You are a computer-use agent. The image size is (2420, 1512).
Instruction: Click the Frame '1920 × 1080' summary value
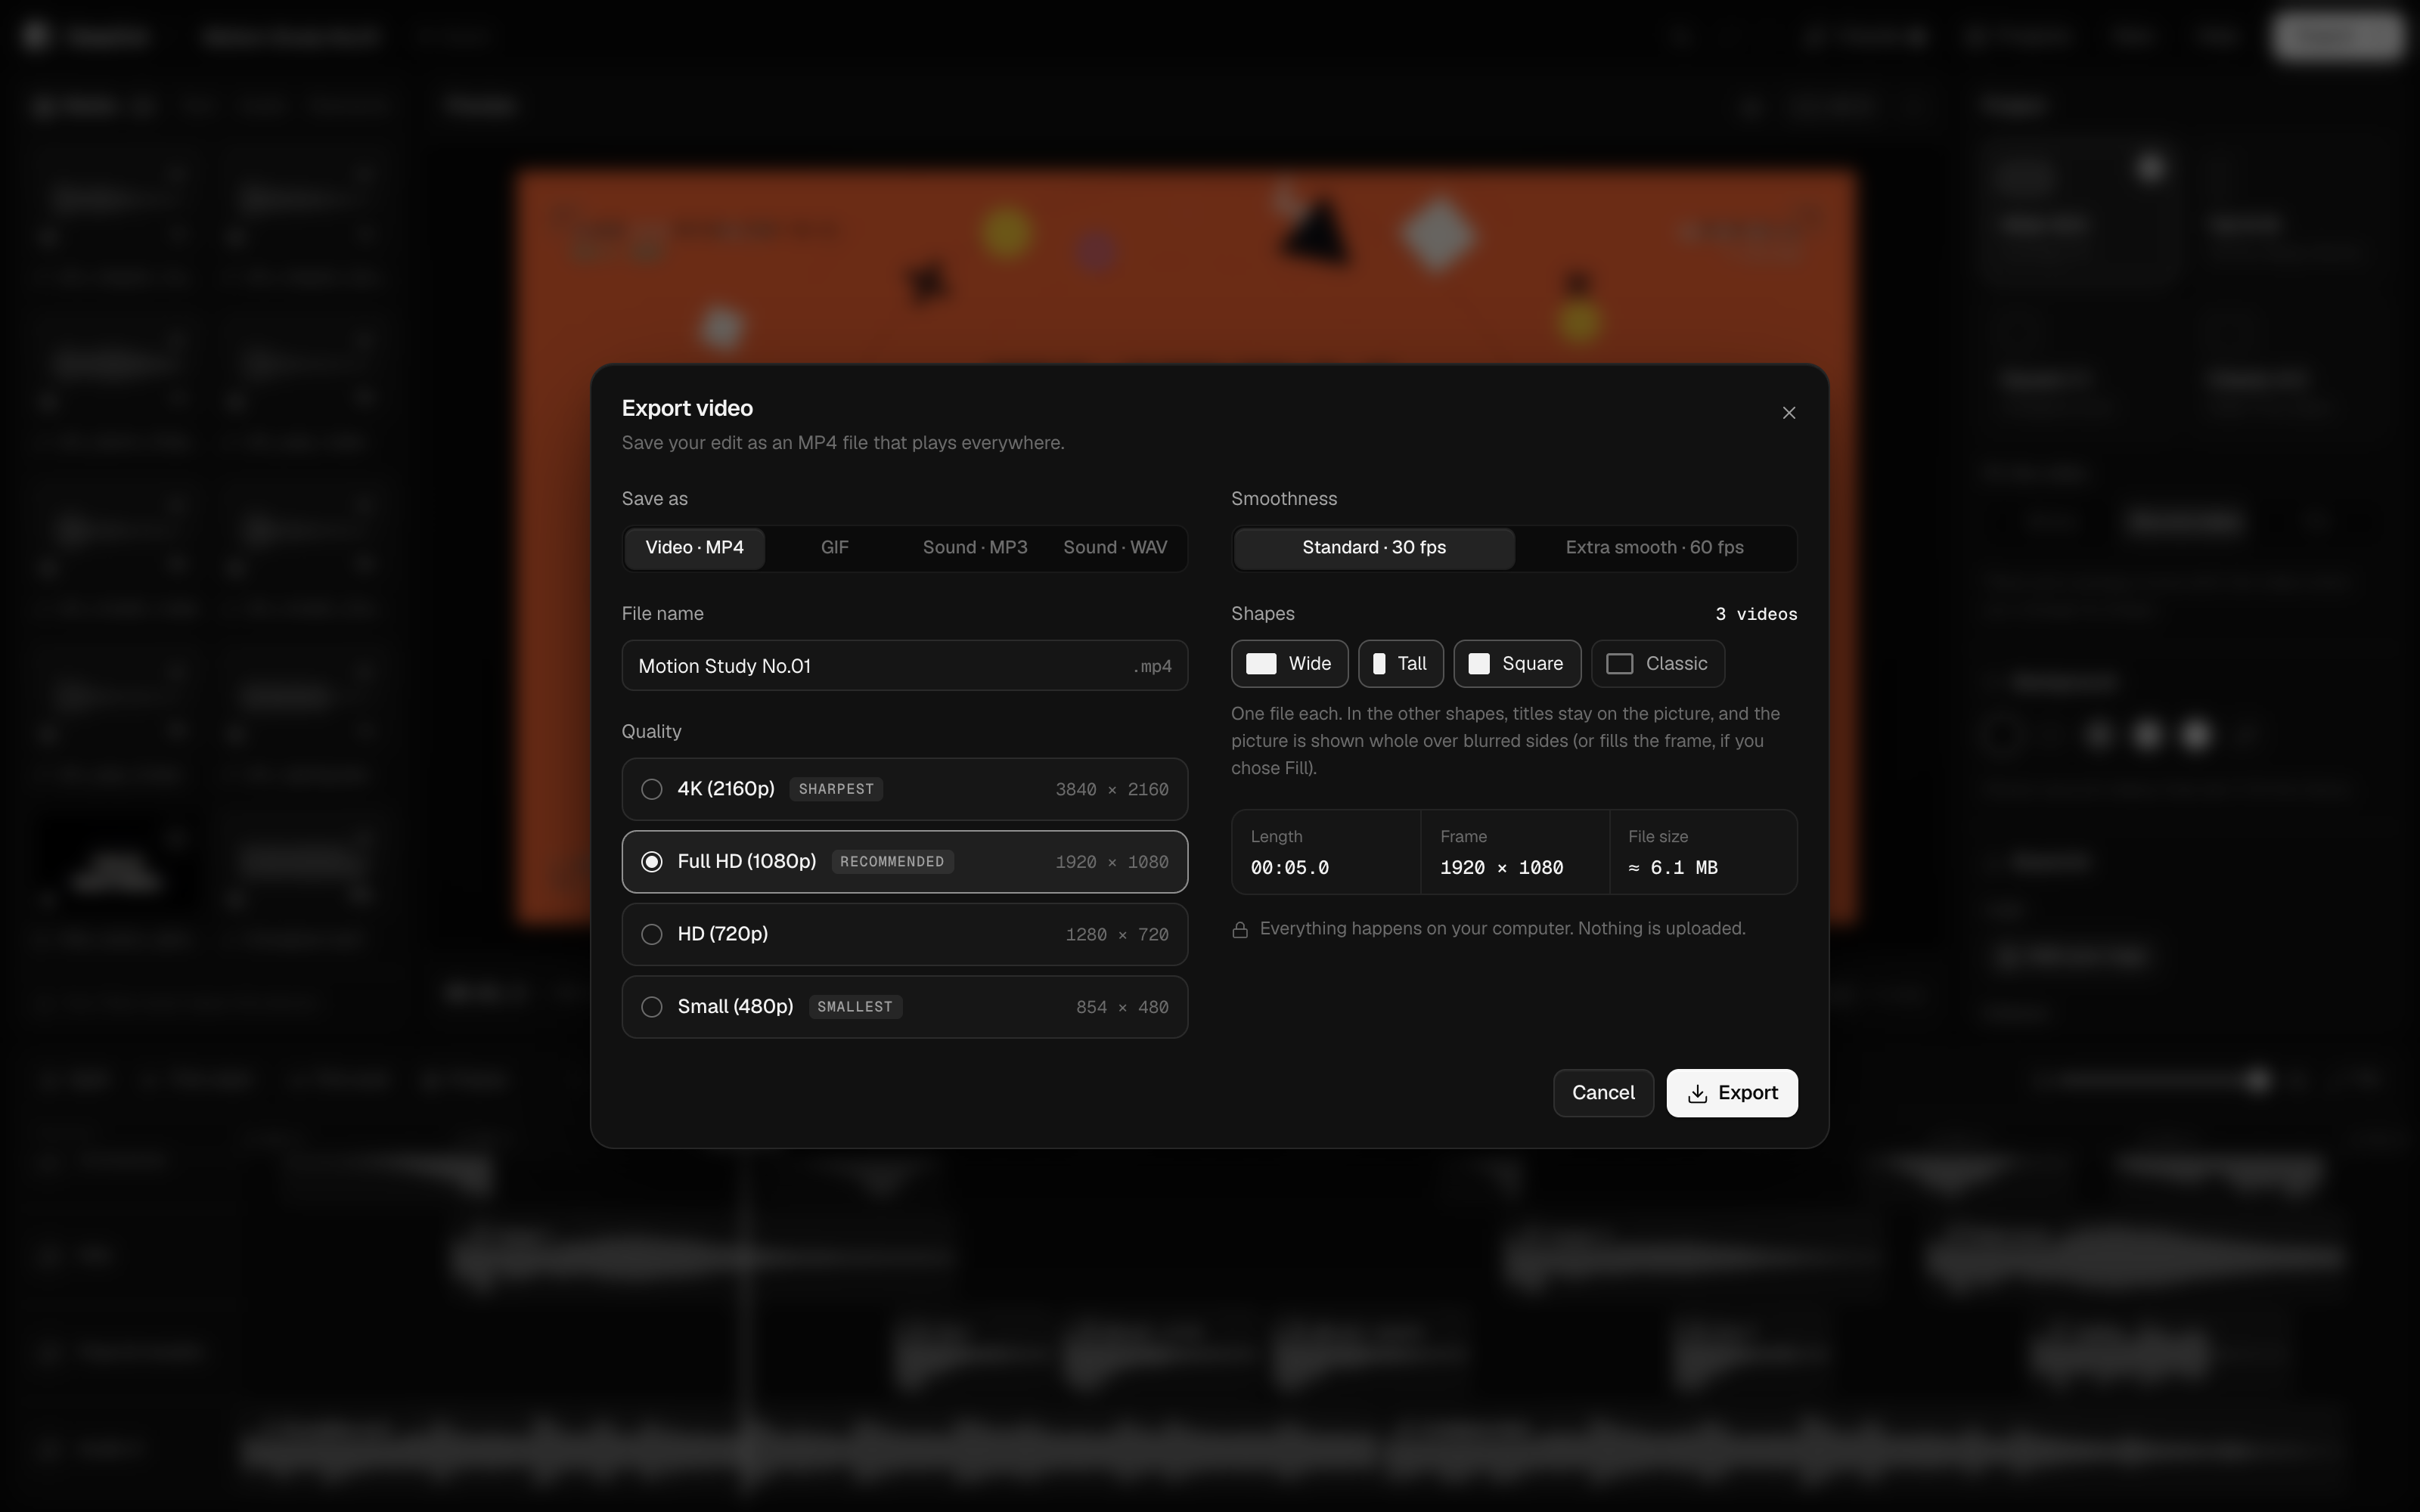[x=1501, y=868]
